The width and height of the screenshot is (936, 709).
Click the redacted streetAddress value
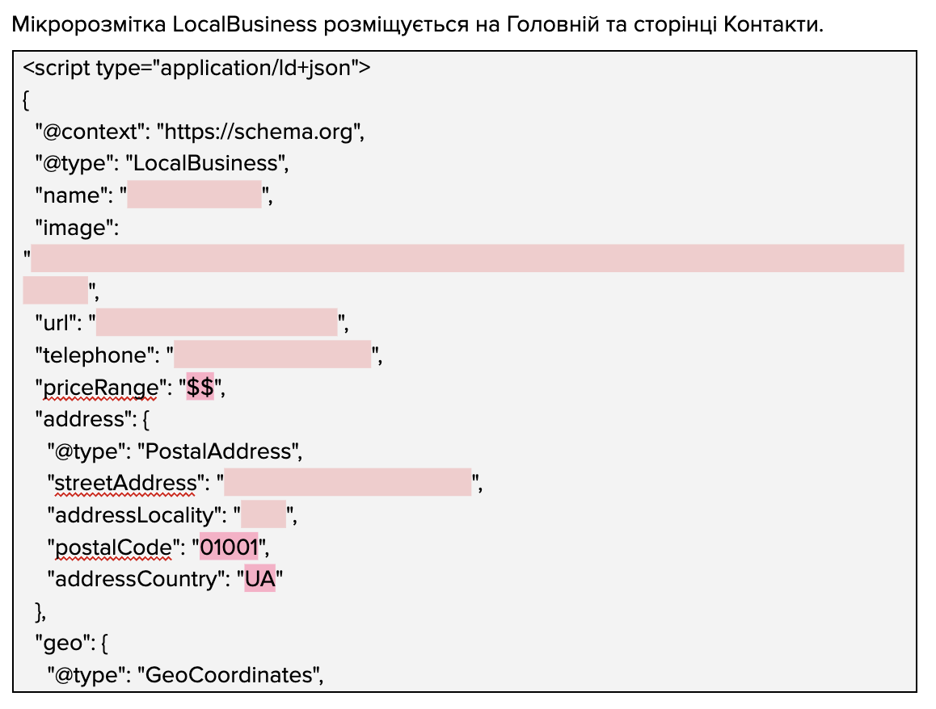pyautogui.click(x=348, y=482)
